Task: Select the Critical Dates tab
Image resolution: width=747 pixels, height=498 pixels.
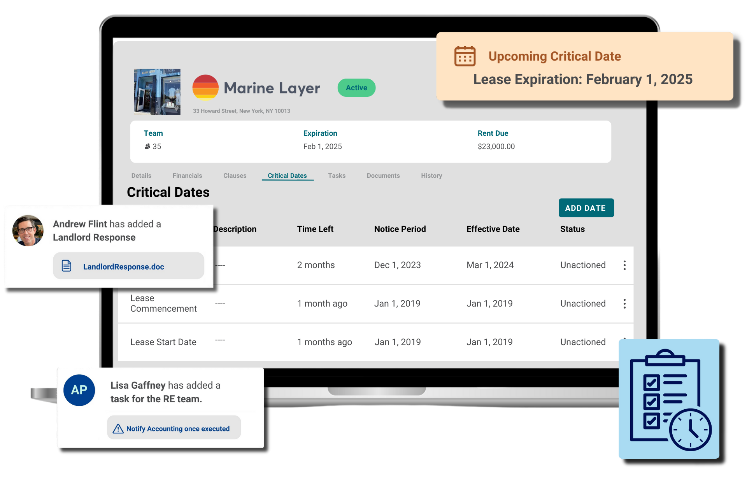Action: pyautogui.click(x=286, y=175)
